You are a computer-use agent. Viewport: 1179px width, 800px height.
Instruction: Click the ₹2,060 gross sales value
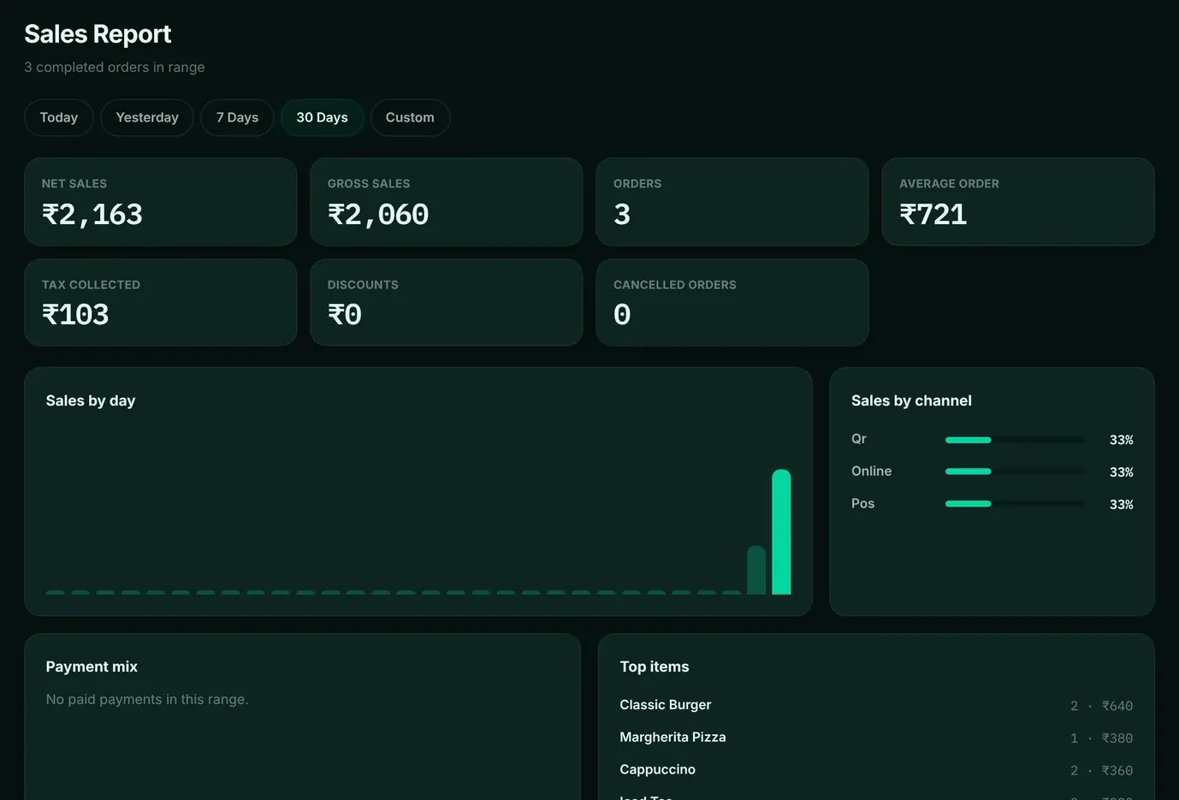(x=378, y=214)
